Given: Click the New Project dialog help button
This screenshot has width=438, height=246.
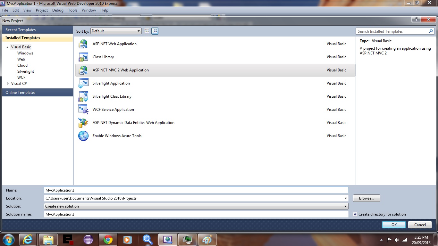Looking at the screenshot, I should (x=416, y=20).
